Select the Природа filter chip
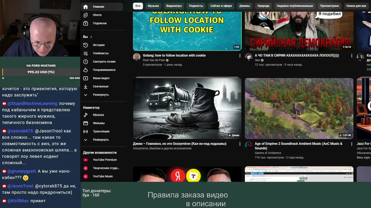Viewport: 371px width, 208px height. (263, 6)
